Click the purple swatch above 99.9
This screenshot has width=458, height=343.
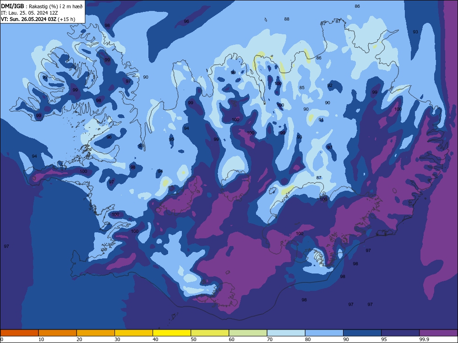click(439, 333)
